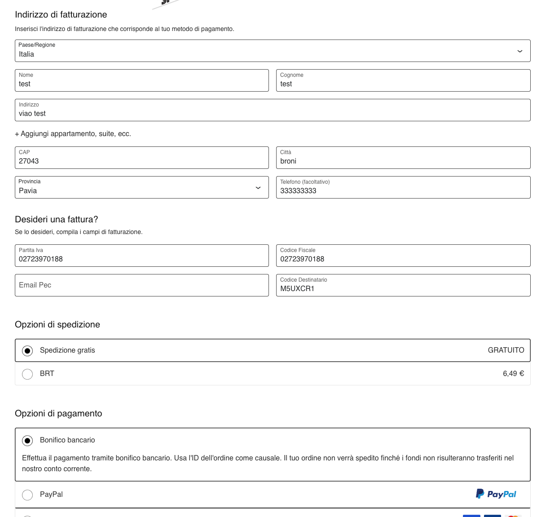The width and height of the screenshot is (550, 517).
Task: Focus the Cognome text field
Action: [403, 81]
